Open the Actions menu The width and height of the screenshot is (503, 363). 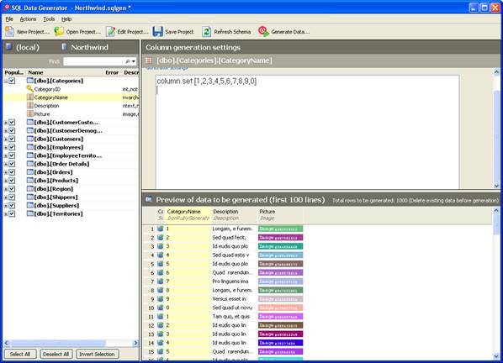click(x=28, y=19)
